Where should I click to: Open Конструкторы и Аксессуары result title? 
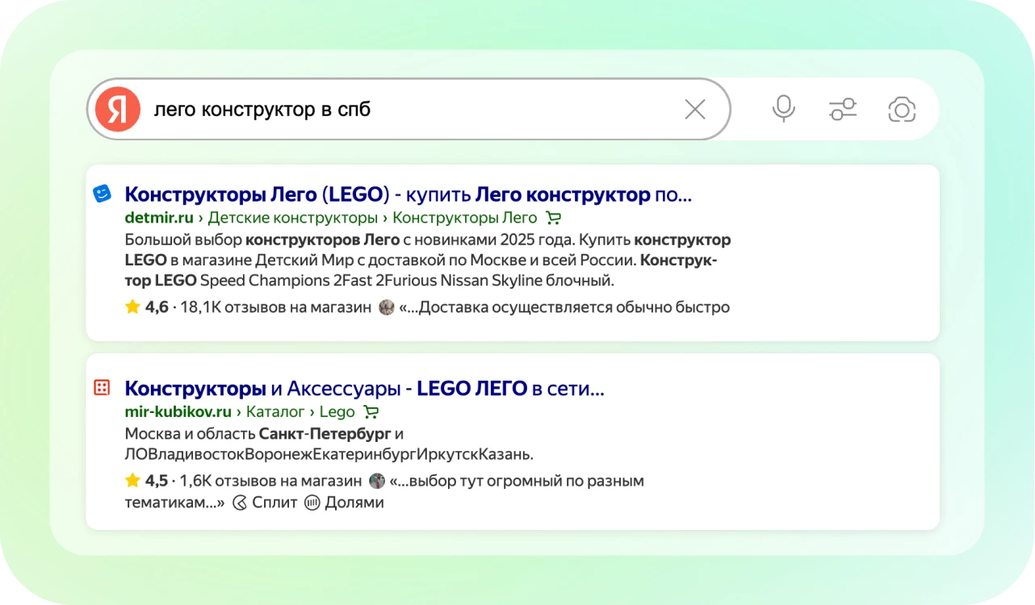(364, 389)
